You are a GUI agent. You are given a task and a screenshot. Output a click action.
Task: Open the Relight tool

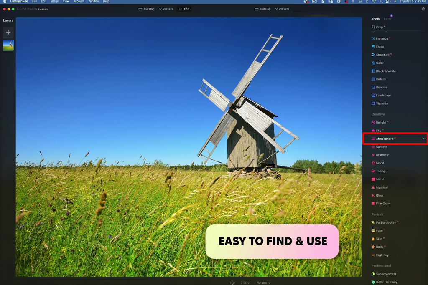tap(380, 123)
